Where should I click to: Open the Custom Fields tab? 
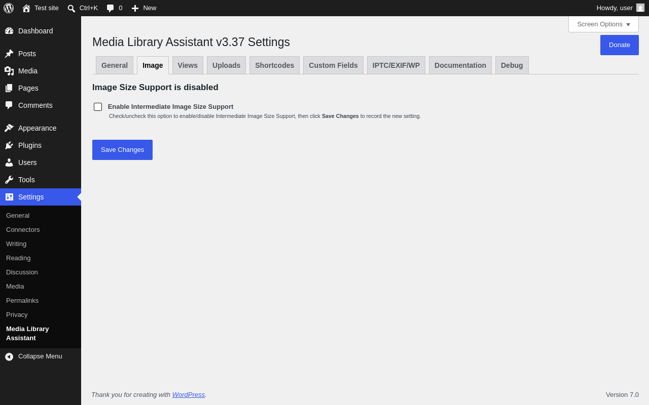click(x=333, y=65)
